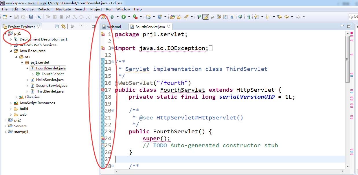Open the Refactor menu

click(45, 9)
